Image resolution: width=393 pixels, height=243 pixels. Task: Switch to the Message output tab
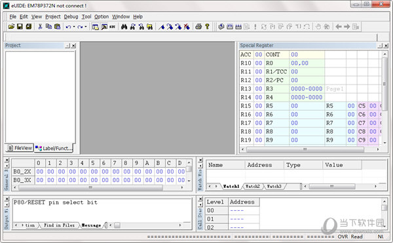[91, 225]
